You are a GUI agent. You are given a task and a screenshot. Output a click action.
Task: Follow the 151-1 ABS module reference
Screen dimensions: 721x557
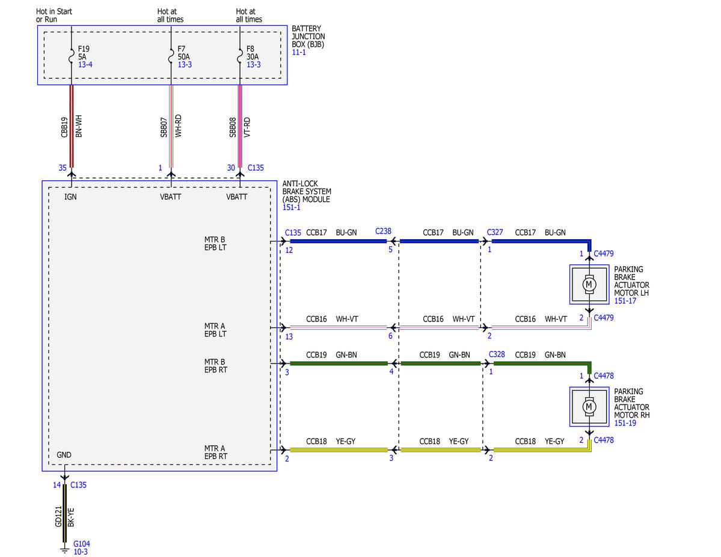pos(292,207)
